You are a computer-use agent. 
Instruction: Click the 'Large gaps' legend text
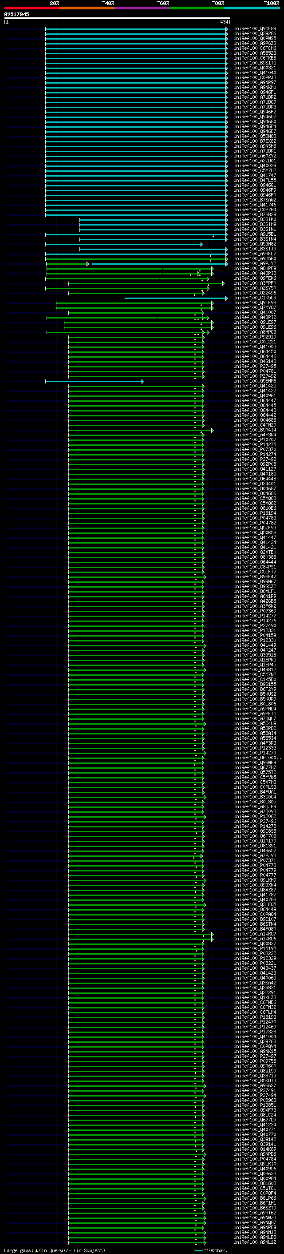click(x=19, y=1250)
